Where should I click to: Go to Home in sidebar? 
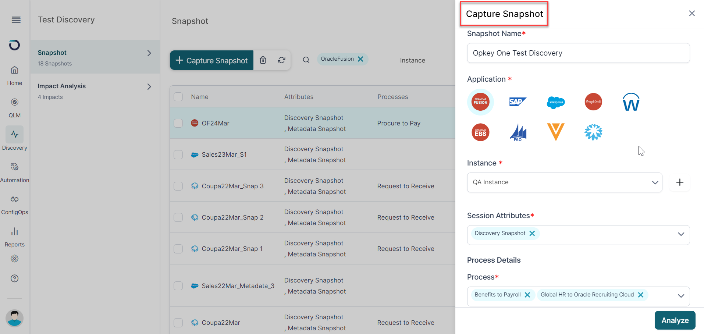[x=15, y=75]
